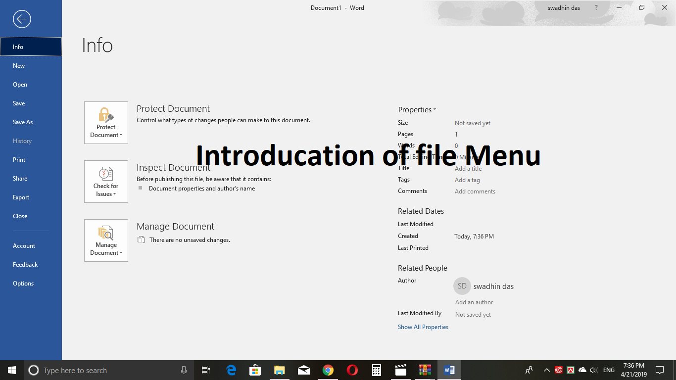Open Microsoft Word from the taskbar
The height and width of the screenshot is (380, 676).
[449, 370]
